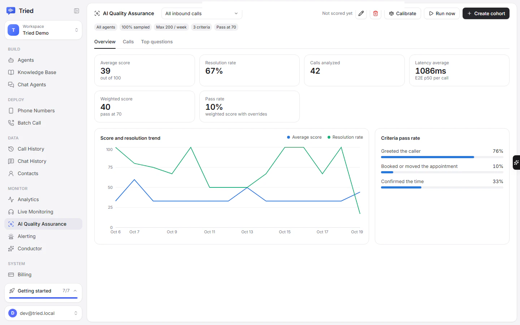Click the Conductor sparkle icon
The image size is (520, 325).
point(11,248)
